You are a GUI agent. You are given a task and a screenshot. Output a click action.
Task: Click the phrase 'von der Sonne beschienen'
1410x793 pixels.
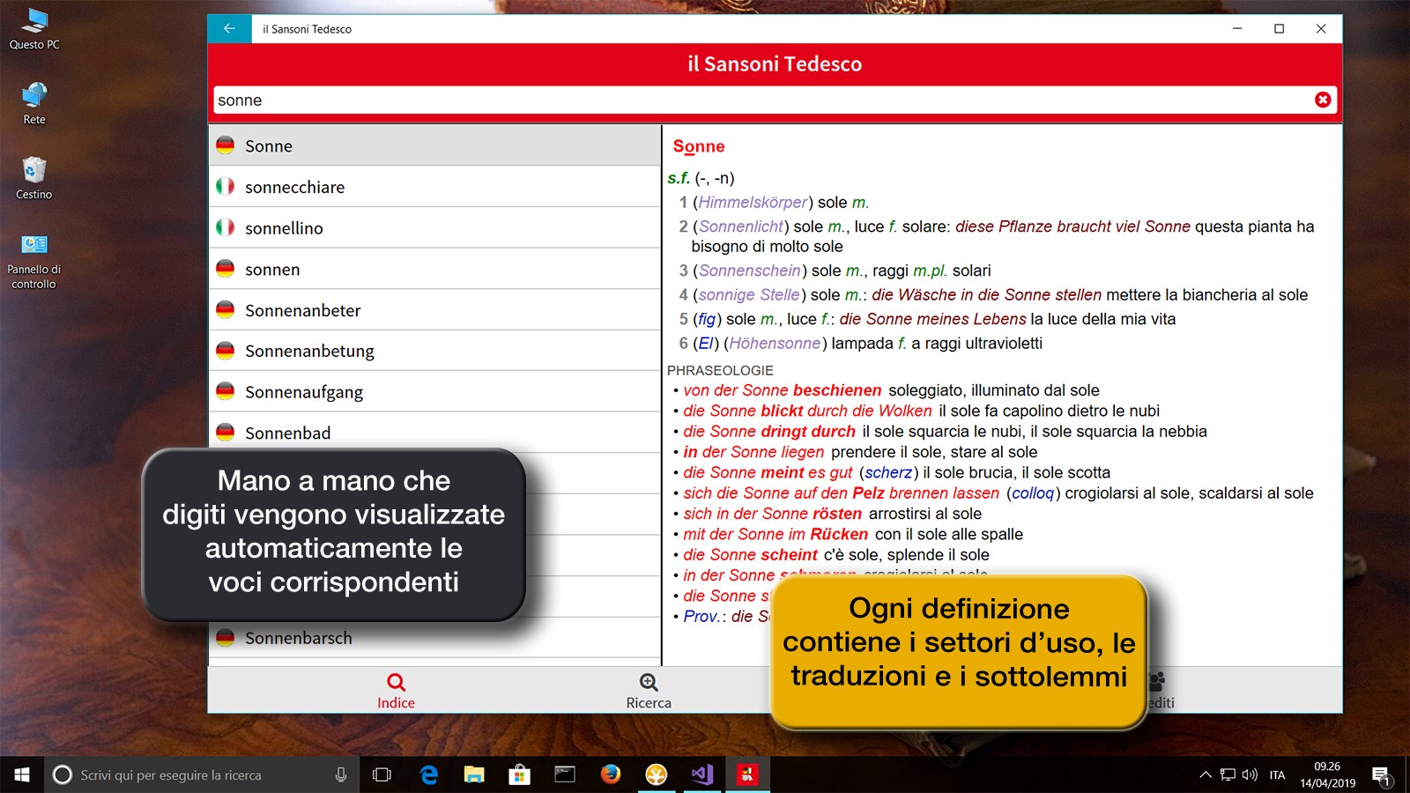point(783,390)
